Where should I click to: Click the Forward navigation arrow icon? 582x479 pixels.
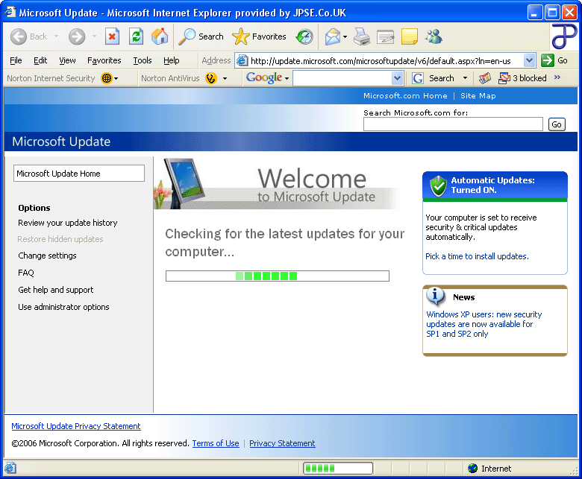pos(77,37)
